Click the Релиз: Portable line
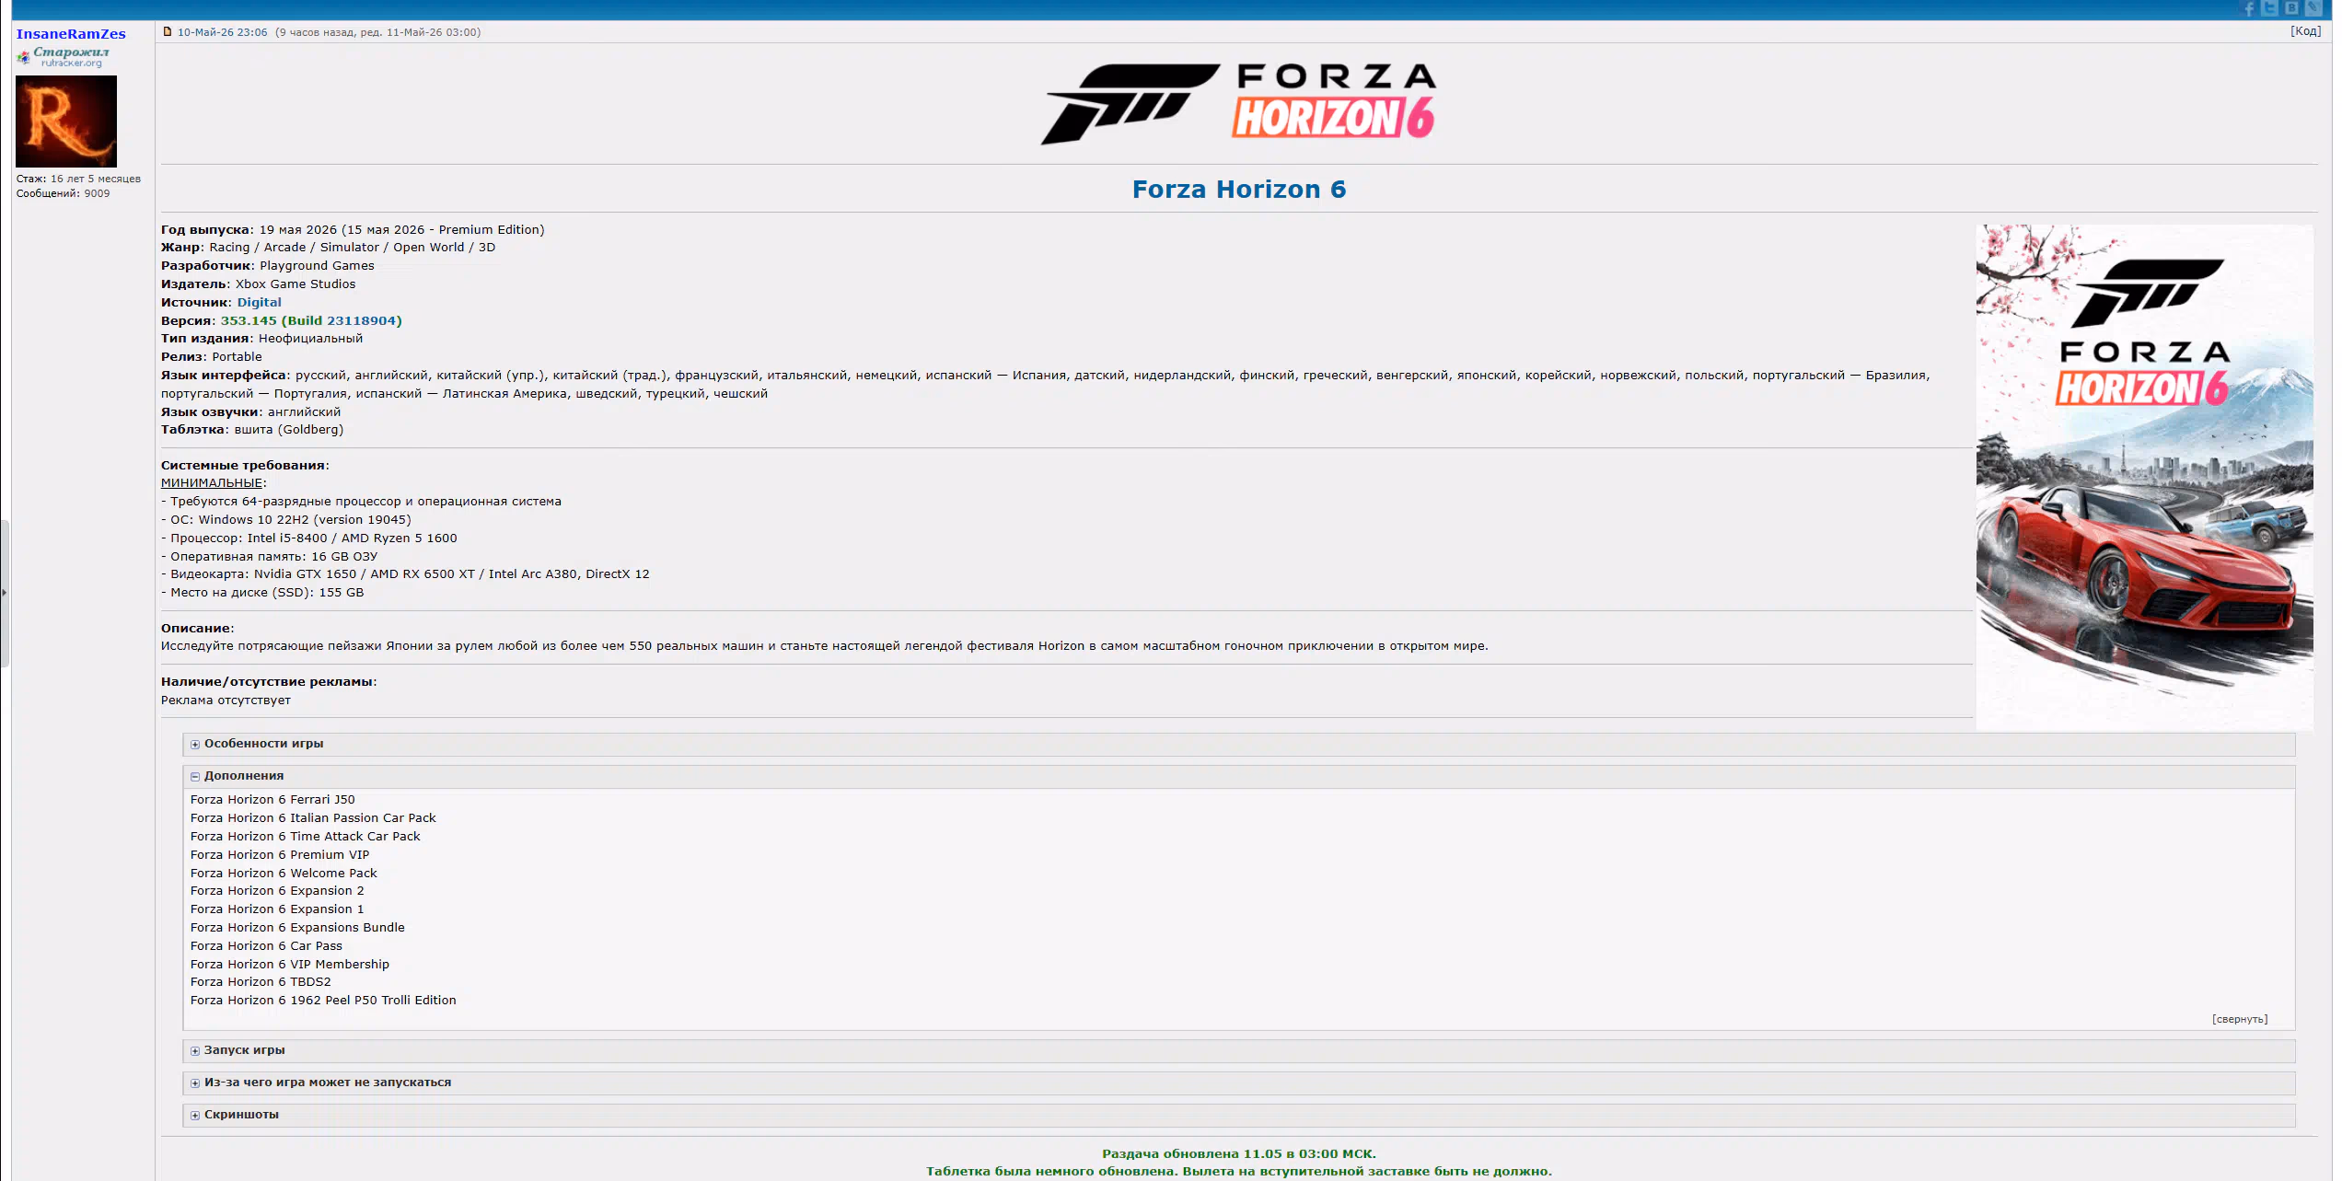The image size is (2342, 1181). (x=212, y=357)
